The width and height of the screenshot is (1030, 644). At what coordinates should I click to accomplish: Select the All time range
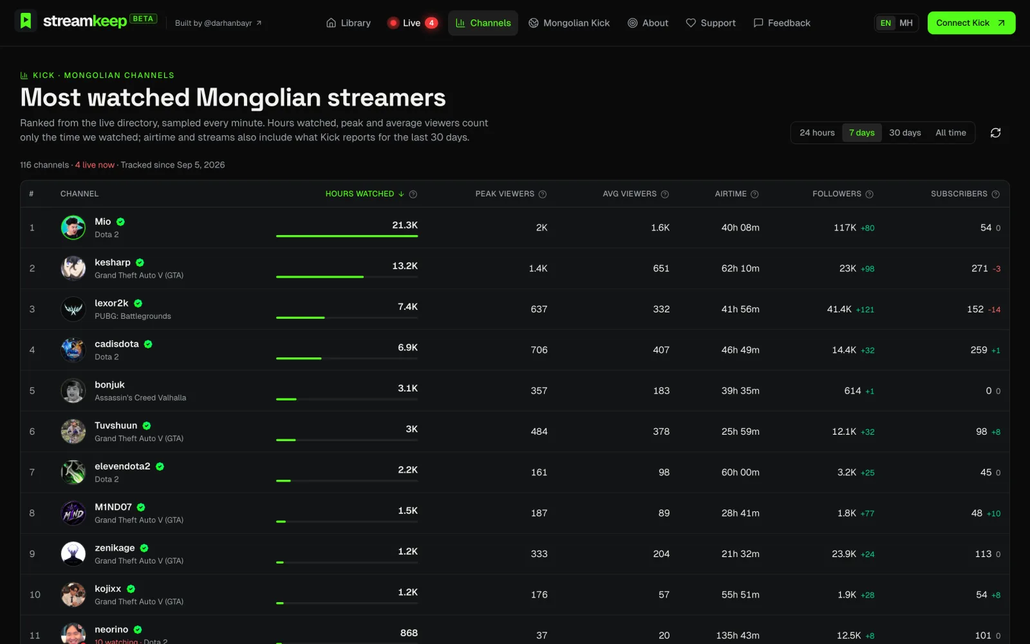951,133
